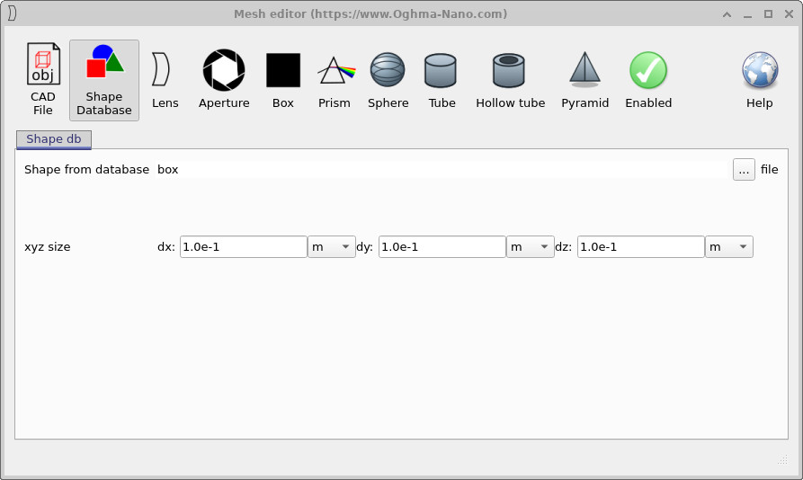803x480 pixels.
Task: Click the app icon in the title bar
Action: (x=13, y=13)
